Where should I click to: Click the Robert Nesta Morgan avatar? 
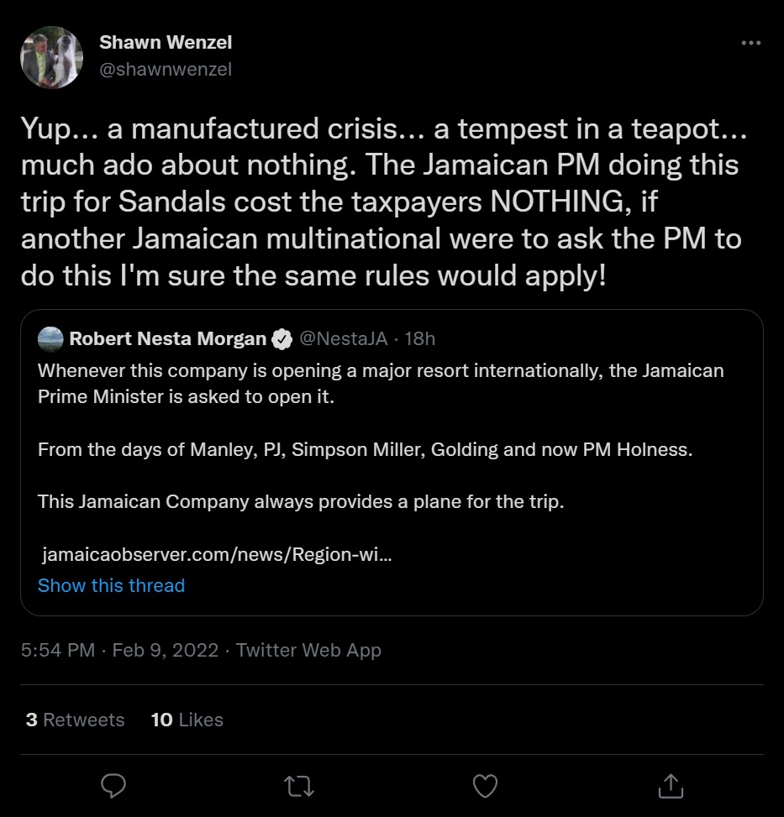pyautogui.click(x=50, y=339)
